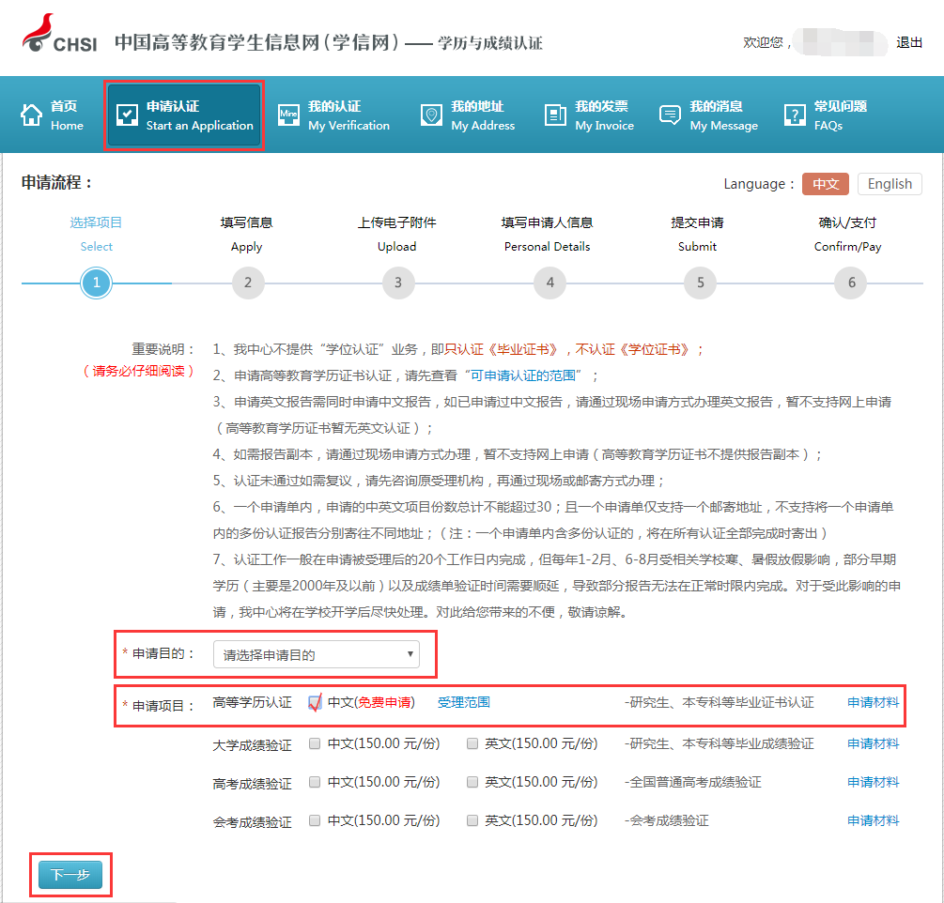The width and height of the screenshot is (944, 903).
Task: Check 英文 option for 高考成绩验证
Action: (x=472, y=782)
